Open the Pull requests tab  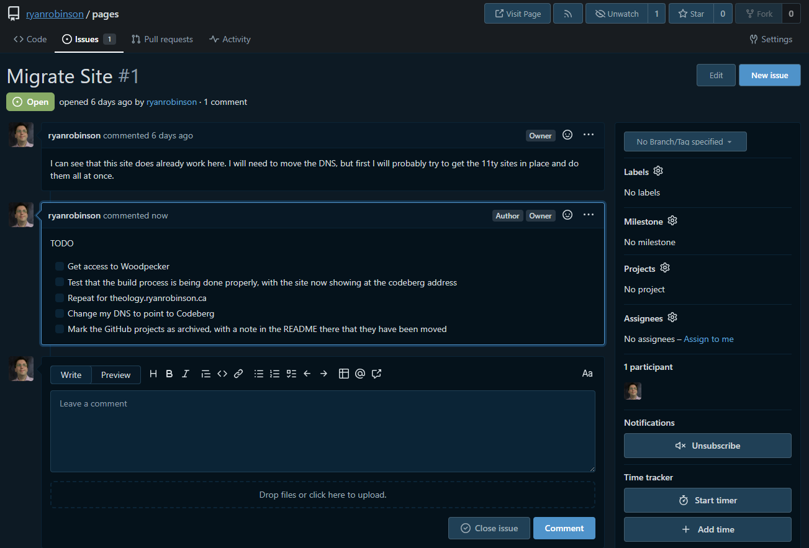pyautogui.click(x=162, y=39)
